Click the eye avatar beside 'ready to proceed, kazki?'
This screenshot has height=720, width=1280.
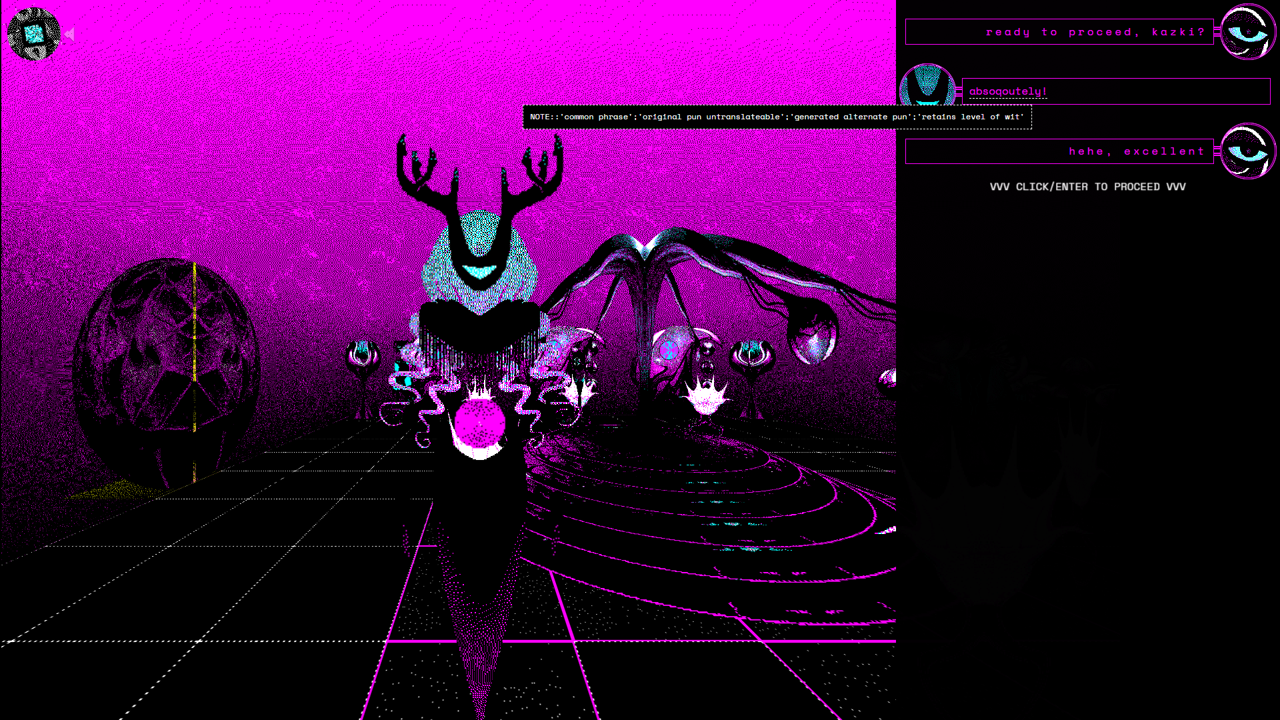click(x=1248, y=32)
